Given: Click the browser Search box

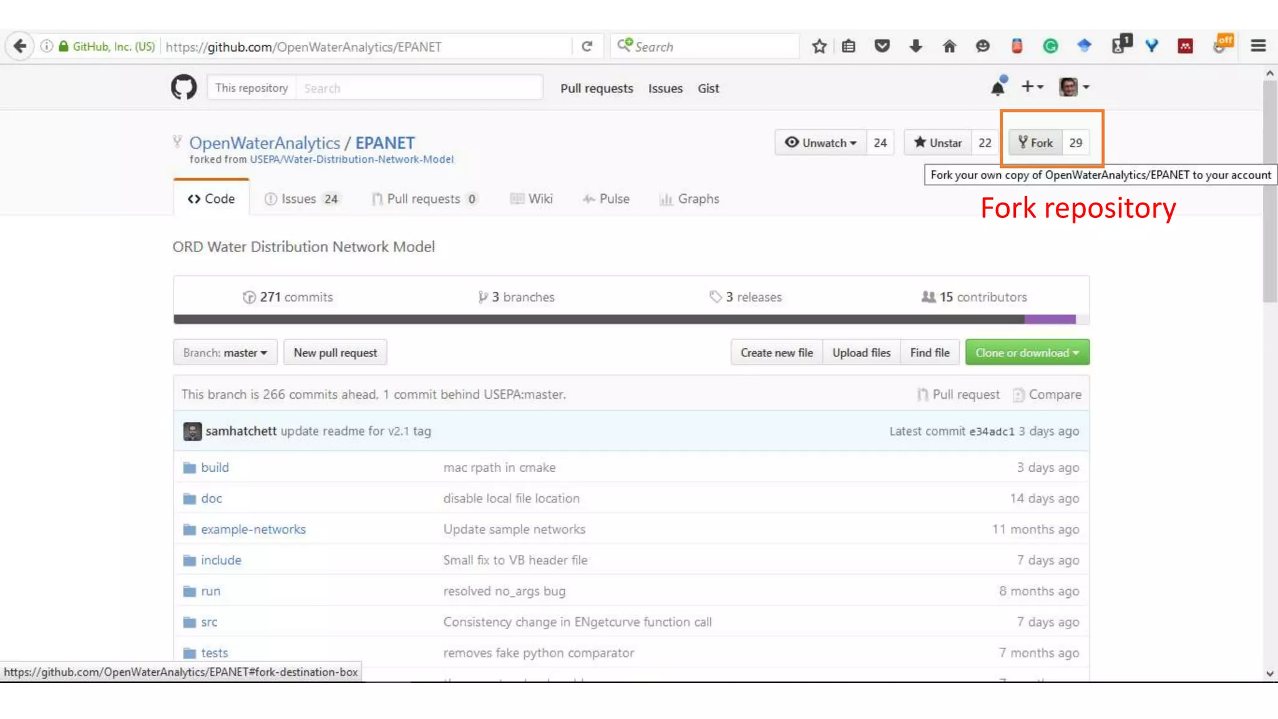Looking at the screenshot, I should pyautogui.click(x=705, y=46).
